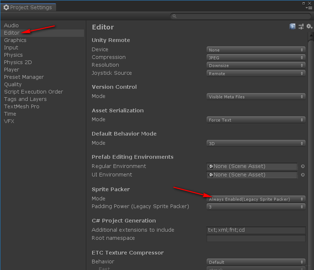Open the Player settings category
Viewport: 314px width, 270px height.
12,70
